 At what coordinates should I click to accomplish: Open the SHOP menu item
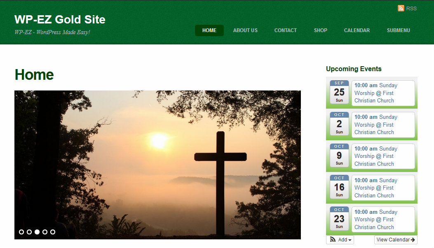pos(321,30)
